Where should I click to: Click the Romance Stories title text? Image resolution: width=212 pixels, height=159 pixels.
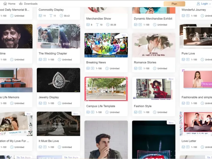145,62
